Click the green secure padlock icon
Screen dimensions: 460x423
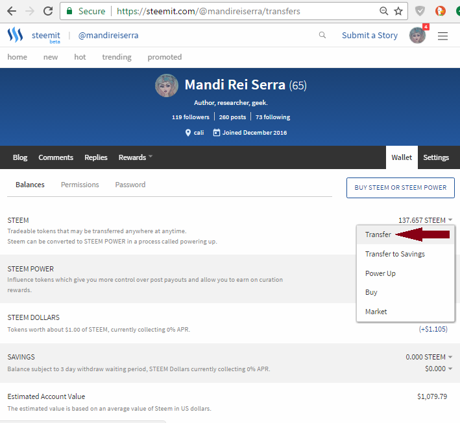pos(69,11)
